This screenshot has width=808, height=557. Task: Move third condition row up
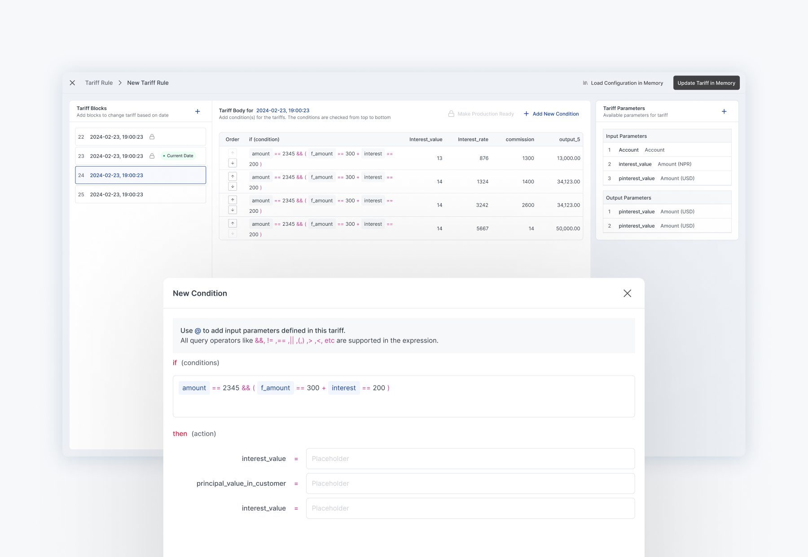click(x=233, y=200)
